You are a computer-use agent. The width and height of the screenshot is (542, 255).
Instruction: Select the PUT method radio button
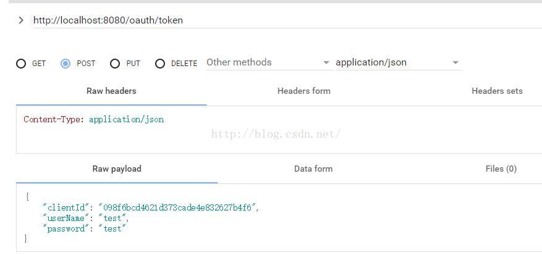tap(115, 63)
